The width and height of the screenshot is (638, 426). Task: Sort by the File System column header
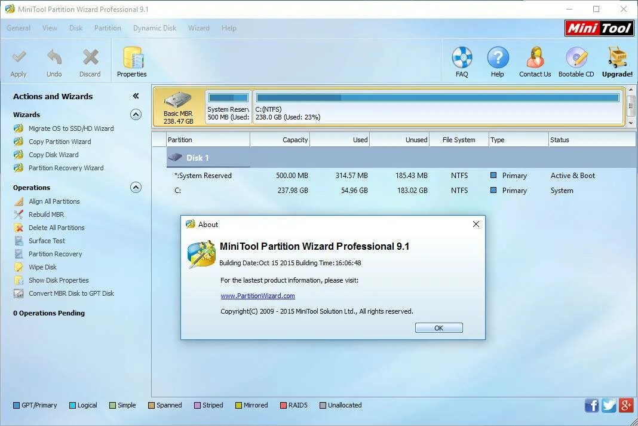coord(459,140)
